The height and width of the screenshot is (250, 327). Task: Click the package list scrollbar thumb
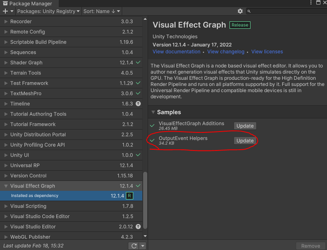click(x=145, y=201)
